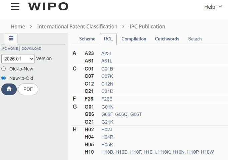Image resolution: width=228 pixels, height=160 pixels.
Task: Click the WIPO logo
Action: pos(48,6)
